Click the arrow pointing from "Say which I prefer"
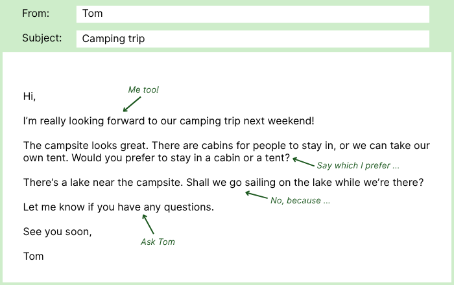The image size is (454, 285). [x=303, y=161]
